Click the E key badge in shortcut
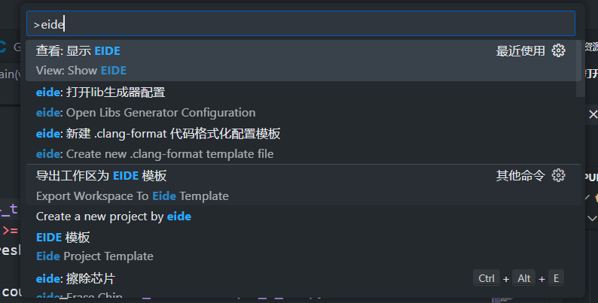Screen dimensions: 598x303 pyautogui.click(x=556, y=278)
